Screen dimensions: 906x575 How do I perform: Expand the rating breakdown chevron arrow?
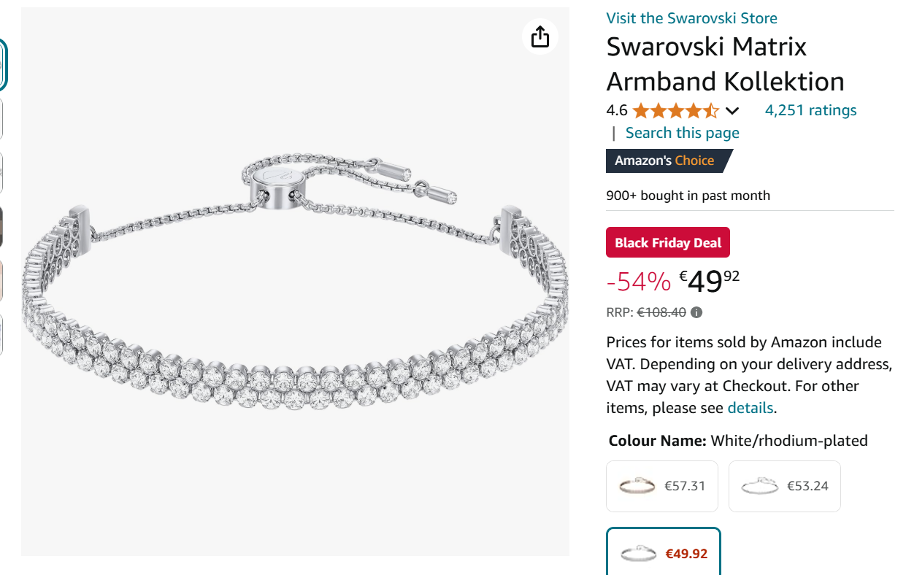click(x=732, y=111)
